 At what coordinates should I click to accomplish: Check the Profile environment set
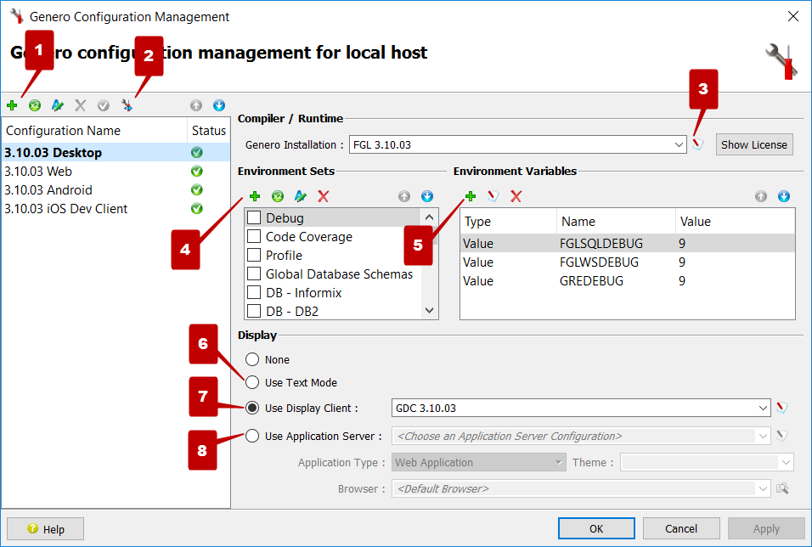click(x=254, y=255)
